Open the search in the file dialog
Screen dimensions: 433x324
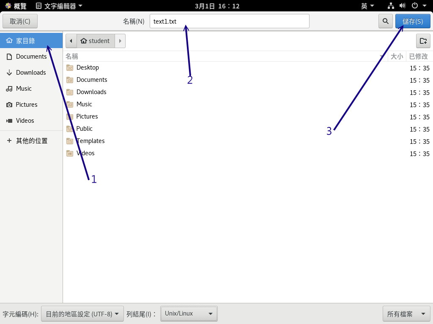(x=385, y=21)
